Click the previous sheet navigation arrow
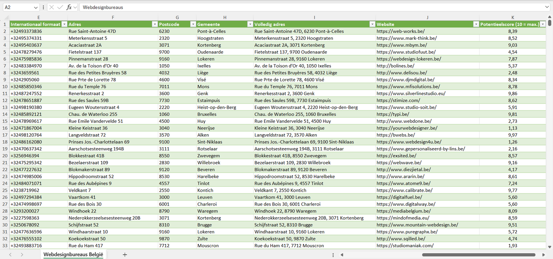553x259 pixels. tap(10, 255)
